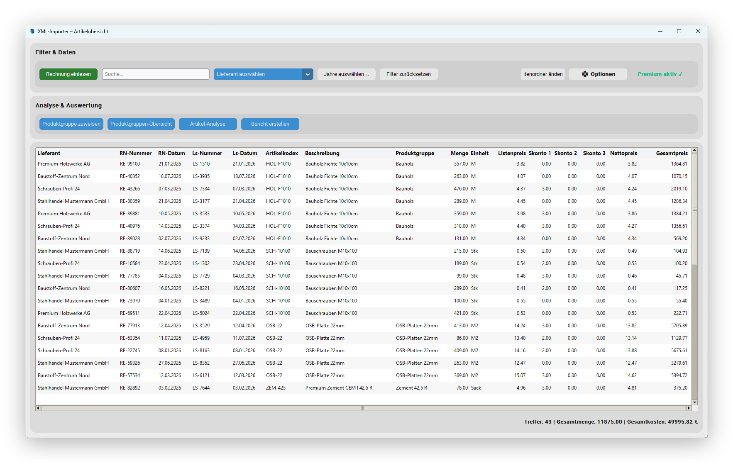Sort by the Skonto 2 column header
Screen dimensions: 733x463
click(565, 153)
